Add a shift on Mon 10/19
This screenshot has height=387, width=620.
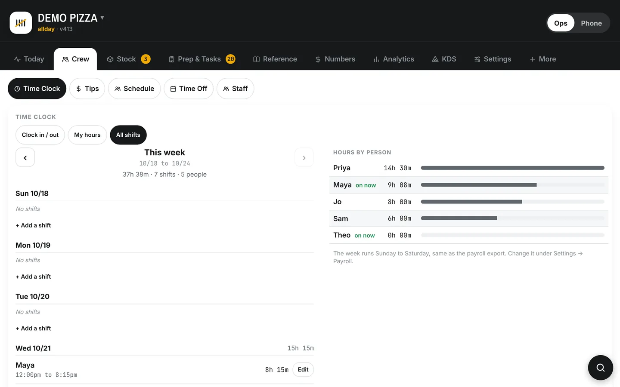[33, 276]
